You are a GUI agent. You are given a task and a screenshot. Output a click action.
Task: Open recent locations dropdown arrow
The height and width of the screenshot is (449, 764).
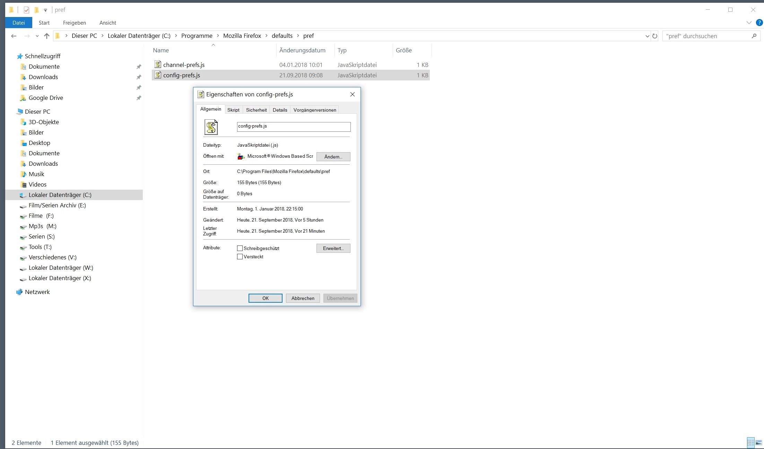click(37, 36)
